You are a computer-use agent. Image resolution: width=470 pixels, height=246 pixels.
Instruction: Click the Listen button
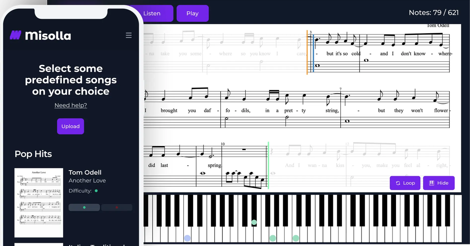[x=152, y=13]
